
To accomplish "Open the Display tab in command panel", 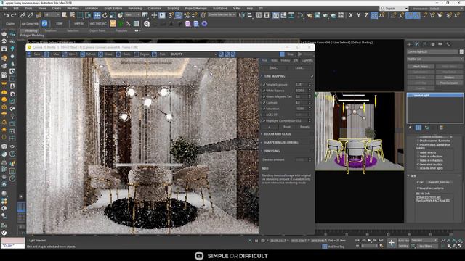I will pos(440,44).
